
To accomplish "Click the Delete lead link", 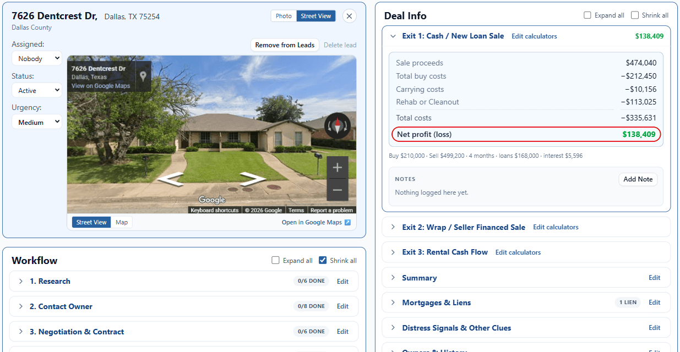I will pos(340,45).
